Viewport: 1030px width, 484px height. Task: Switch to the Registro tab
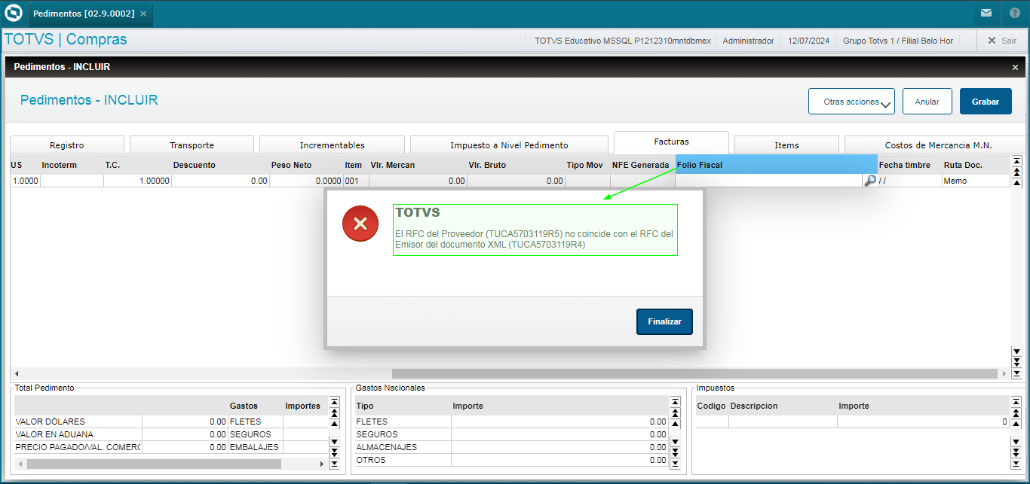pyautogui.click(x=67, y=145)
